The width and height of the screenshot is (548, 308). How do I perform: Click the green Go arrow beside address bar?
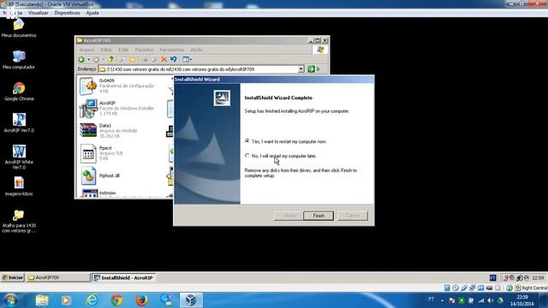(311, 69)
